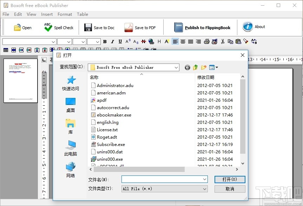
Task: Click the 取消 cancel button
Action: tap(230, 189)
